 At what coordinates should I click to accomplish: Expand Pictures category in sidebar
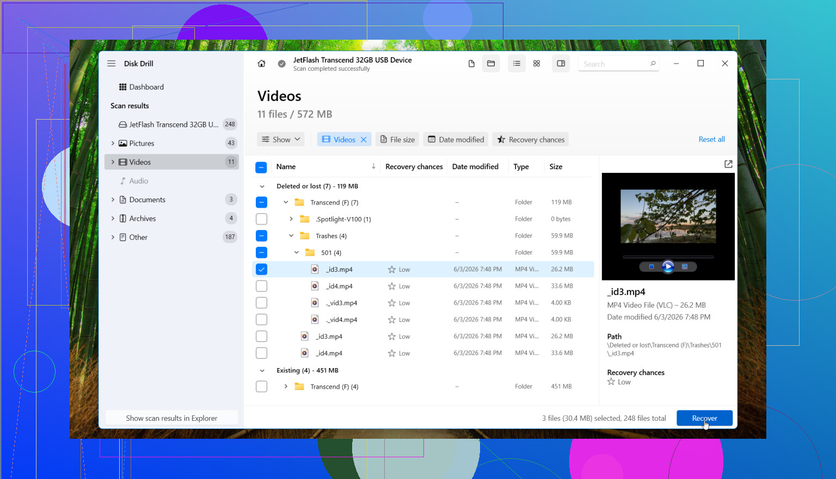pyautogui.click(x=113, y=144)
